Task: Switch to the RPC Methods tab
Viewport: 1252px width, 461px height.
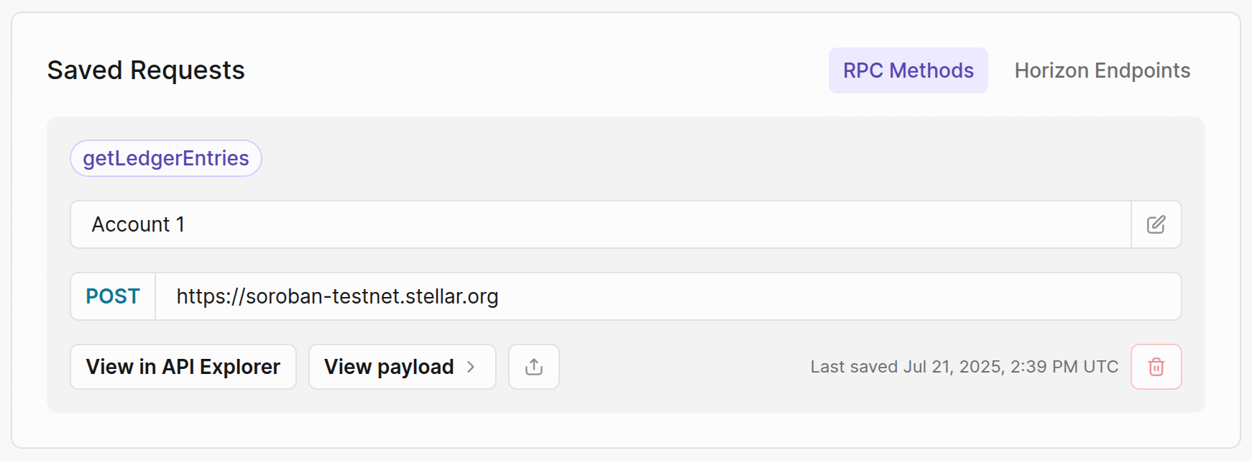Action: click(x=908, y=70)
